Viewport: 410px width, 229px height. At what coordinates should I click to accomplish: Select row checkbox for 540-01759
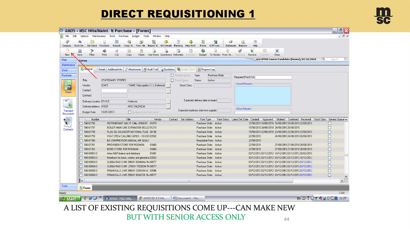pos(81,136)
